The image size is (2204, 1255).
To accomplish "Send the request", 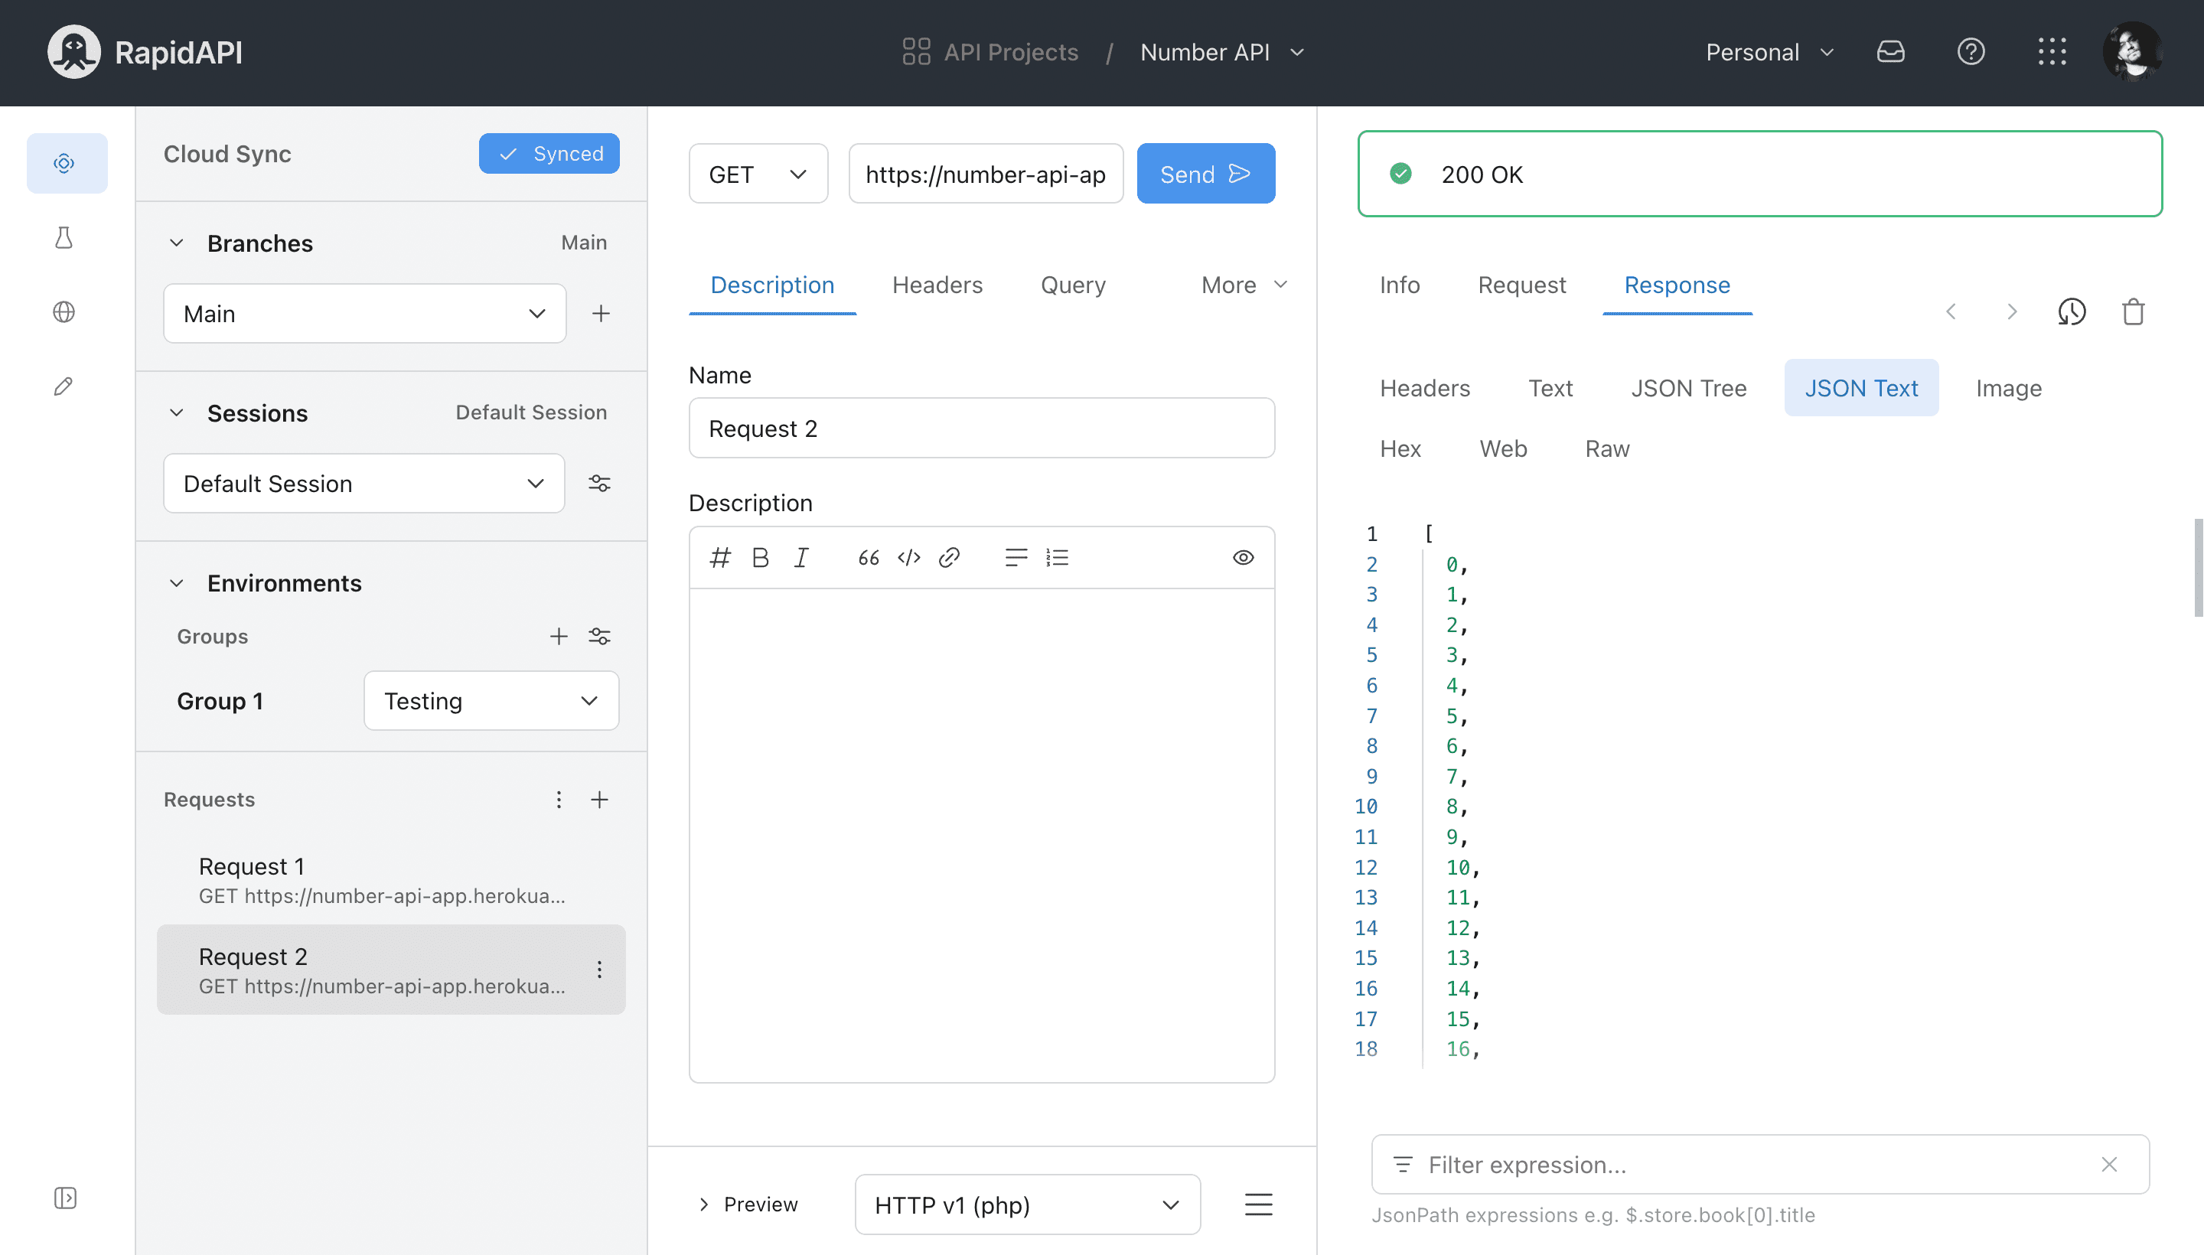I will (1206, 174).
